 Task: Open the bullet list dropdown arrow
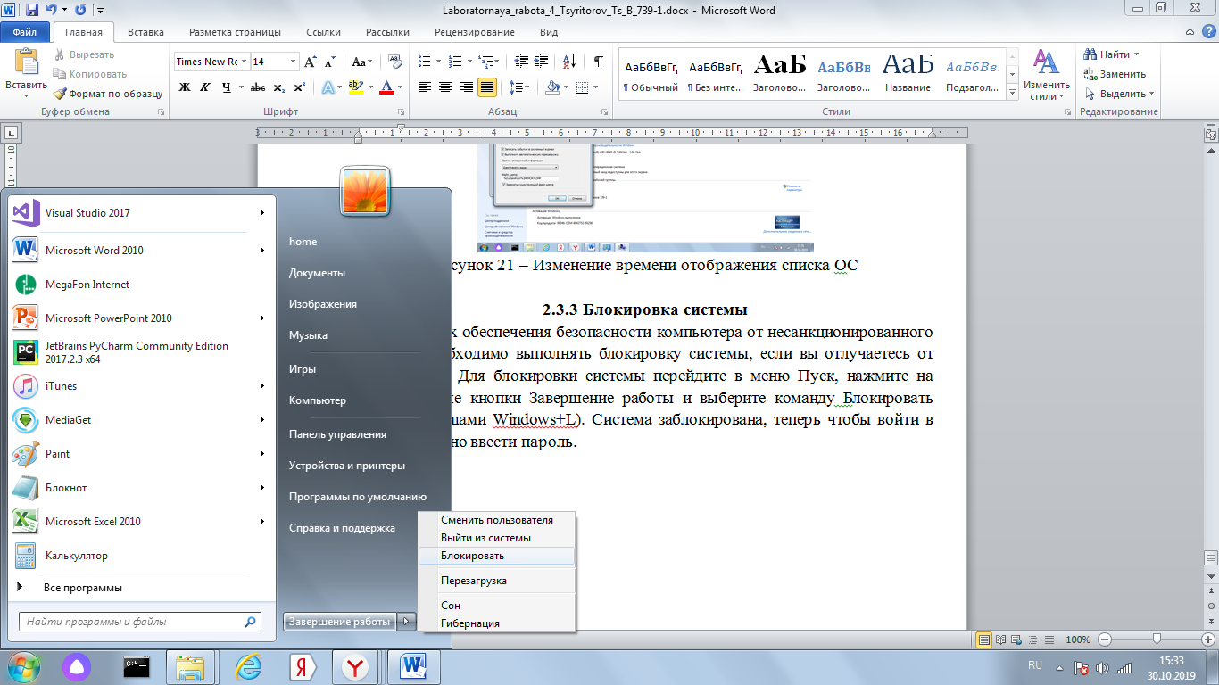pos(437,62)
